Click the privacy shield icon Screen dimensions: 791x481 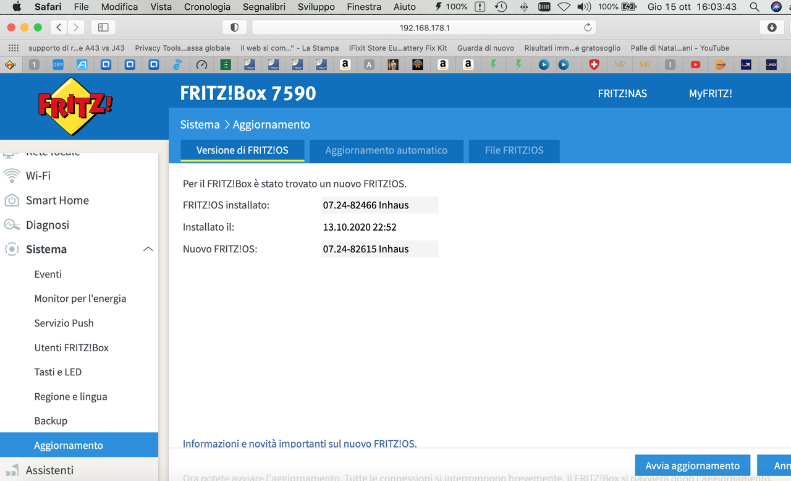pyautogui.click(x=234, y=27)
